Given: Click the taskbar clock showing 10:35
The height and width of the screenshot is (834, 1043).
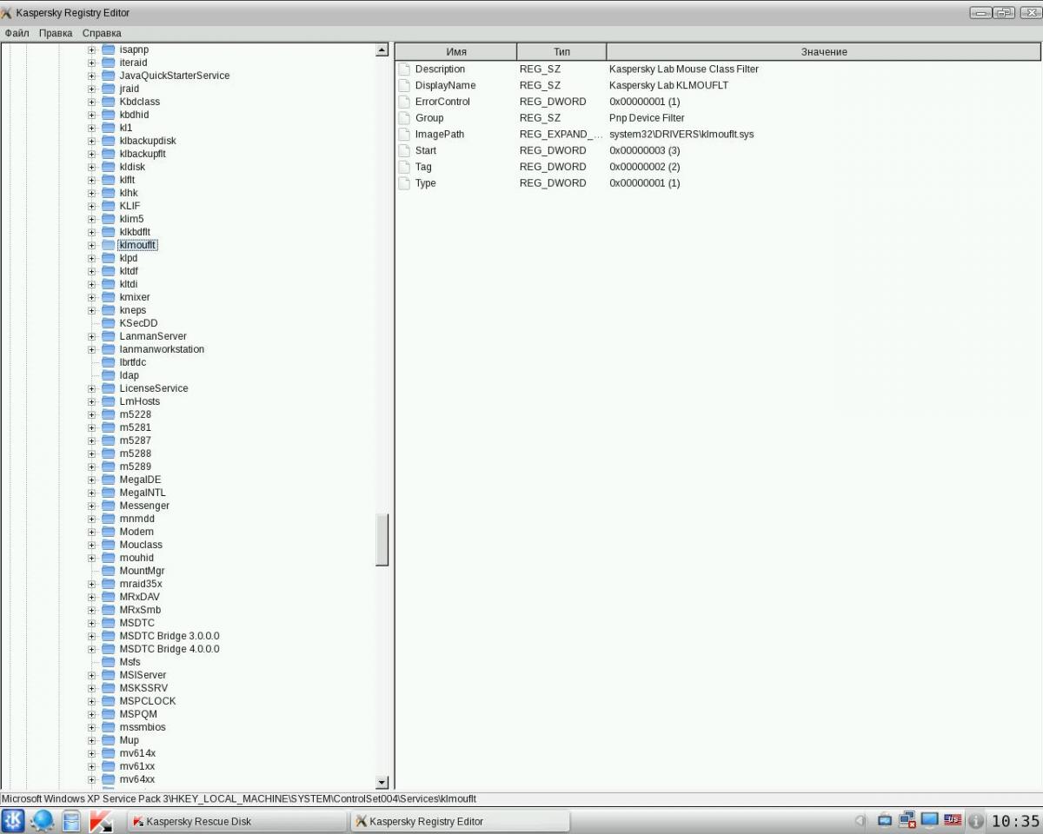Looking at the screenshot, I should click(x=1015, y=821).
